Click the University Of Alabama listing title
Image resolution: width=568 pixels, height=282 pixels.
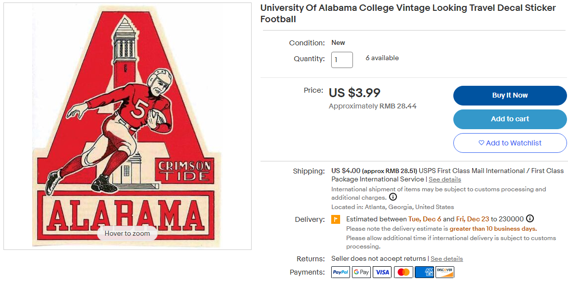[x=408, y=14]
